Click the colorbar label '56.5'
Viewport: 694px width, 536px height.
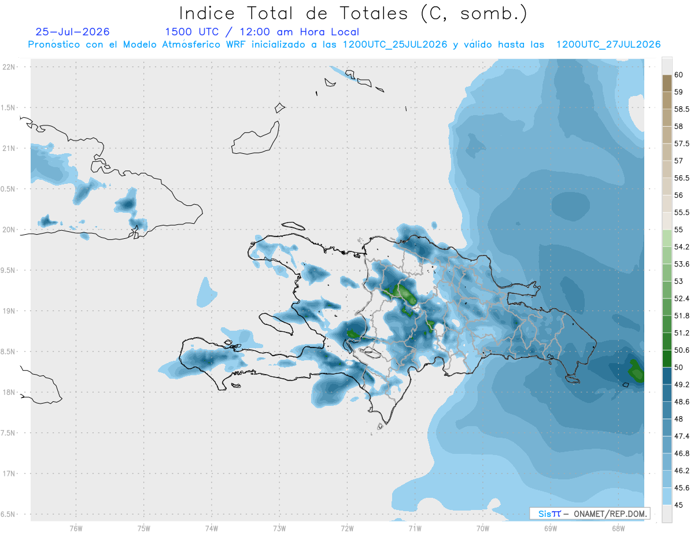click(682, 178)
